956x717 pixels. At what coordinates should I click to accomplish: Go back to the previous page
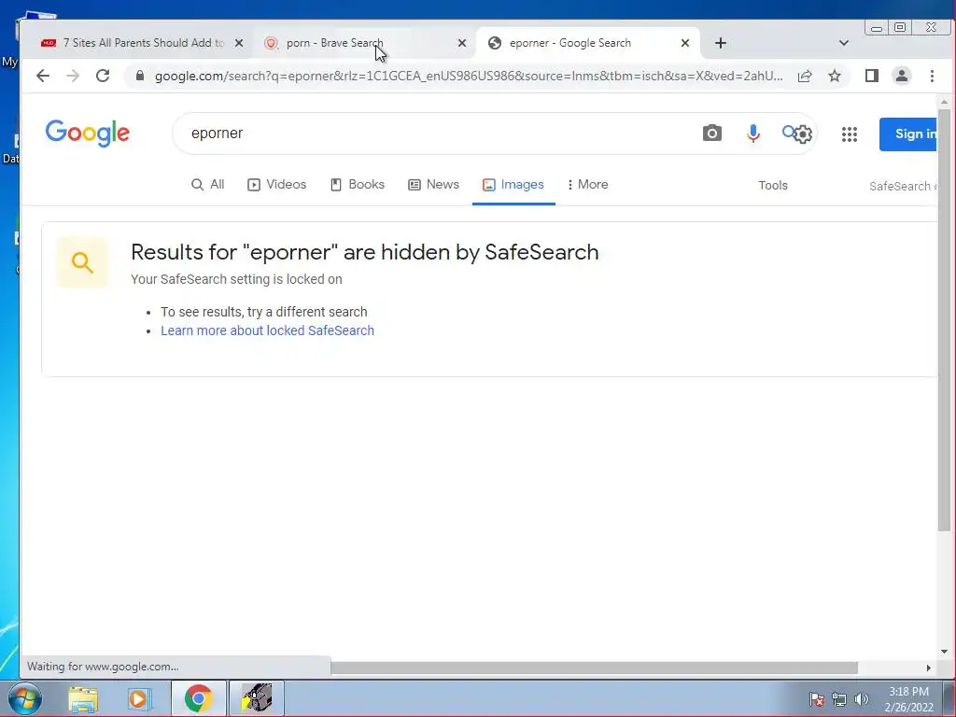(43, 76)
